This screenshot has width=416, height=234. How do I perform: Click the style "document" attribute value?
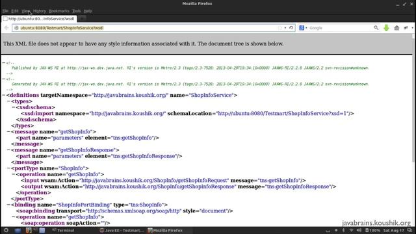coord(214,211)
